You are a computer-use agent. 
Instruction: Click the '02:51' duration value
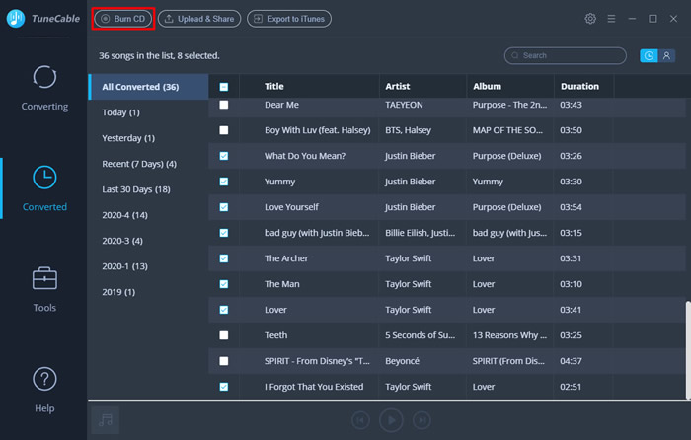571,387
